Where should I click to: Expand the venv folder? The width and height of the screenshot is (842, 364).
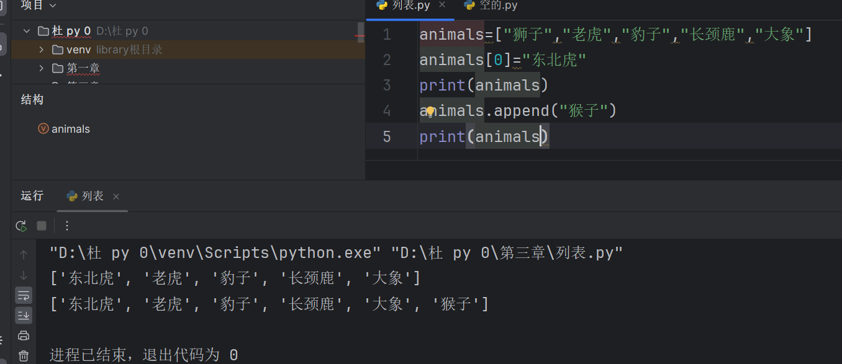[42, 50]
